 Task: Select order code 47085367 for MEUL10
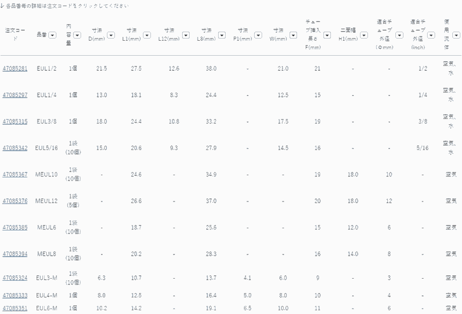15,174
